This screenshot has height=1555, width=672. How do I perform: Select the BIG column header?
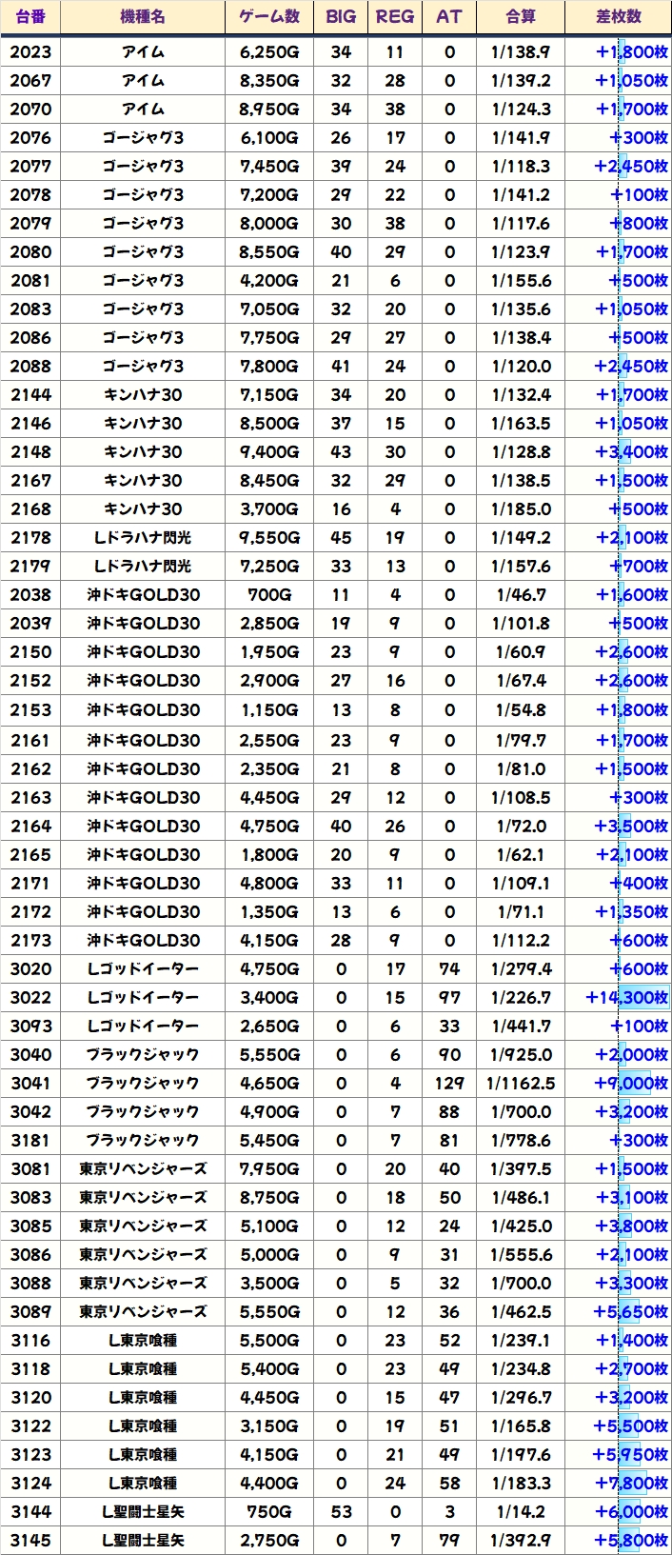click(341, 17)
